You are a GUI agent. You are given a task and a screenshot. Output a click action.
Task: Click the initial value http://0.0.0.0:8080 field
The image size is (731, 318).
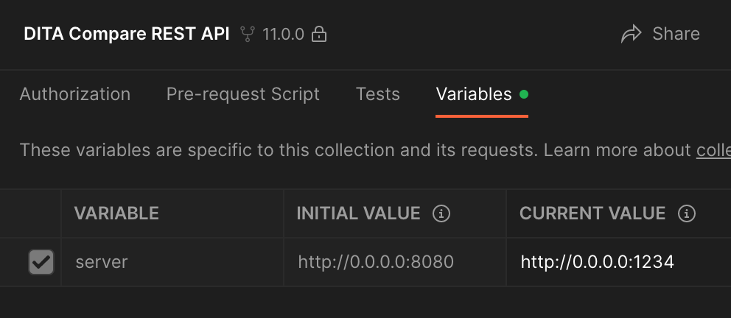click(x=376, y=261)
